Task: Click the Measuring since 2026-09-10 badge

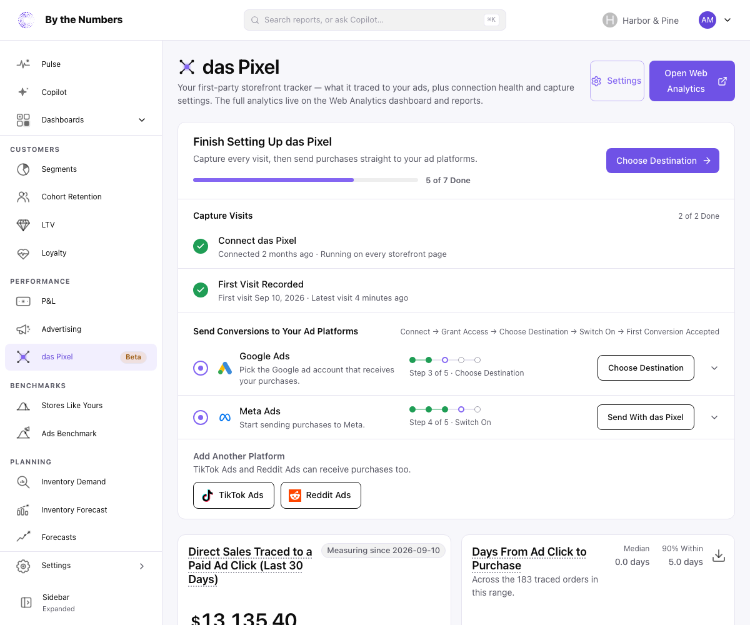Action: pyautogui.click(x=383, y=551)
